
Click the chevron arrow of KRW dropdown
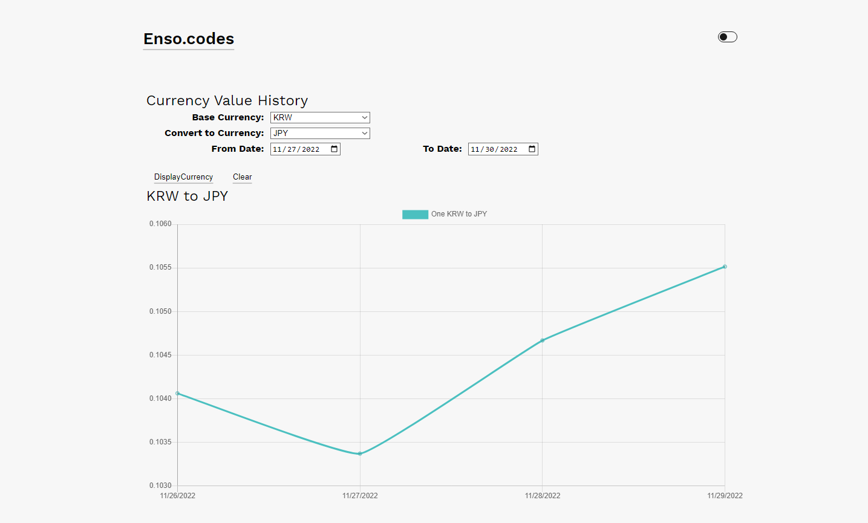pos(364,117)
